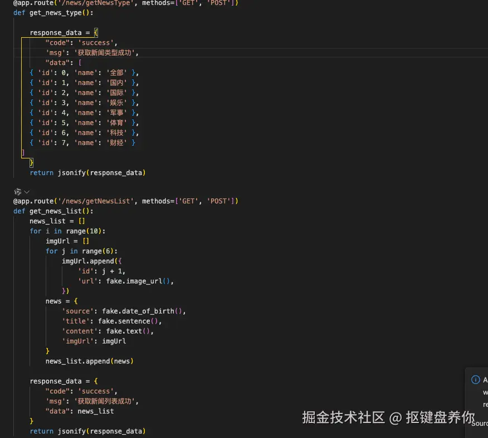Click the first 'return jsonify(response_data)' line
The height and width of the screenshot is (438, 488).
[x=88, y=173]
